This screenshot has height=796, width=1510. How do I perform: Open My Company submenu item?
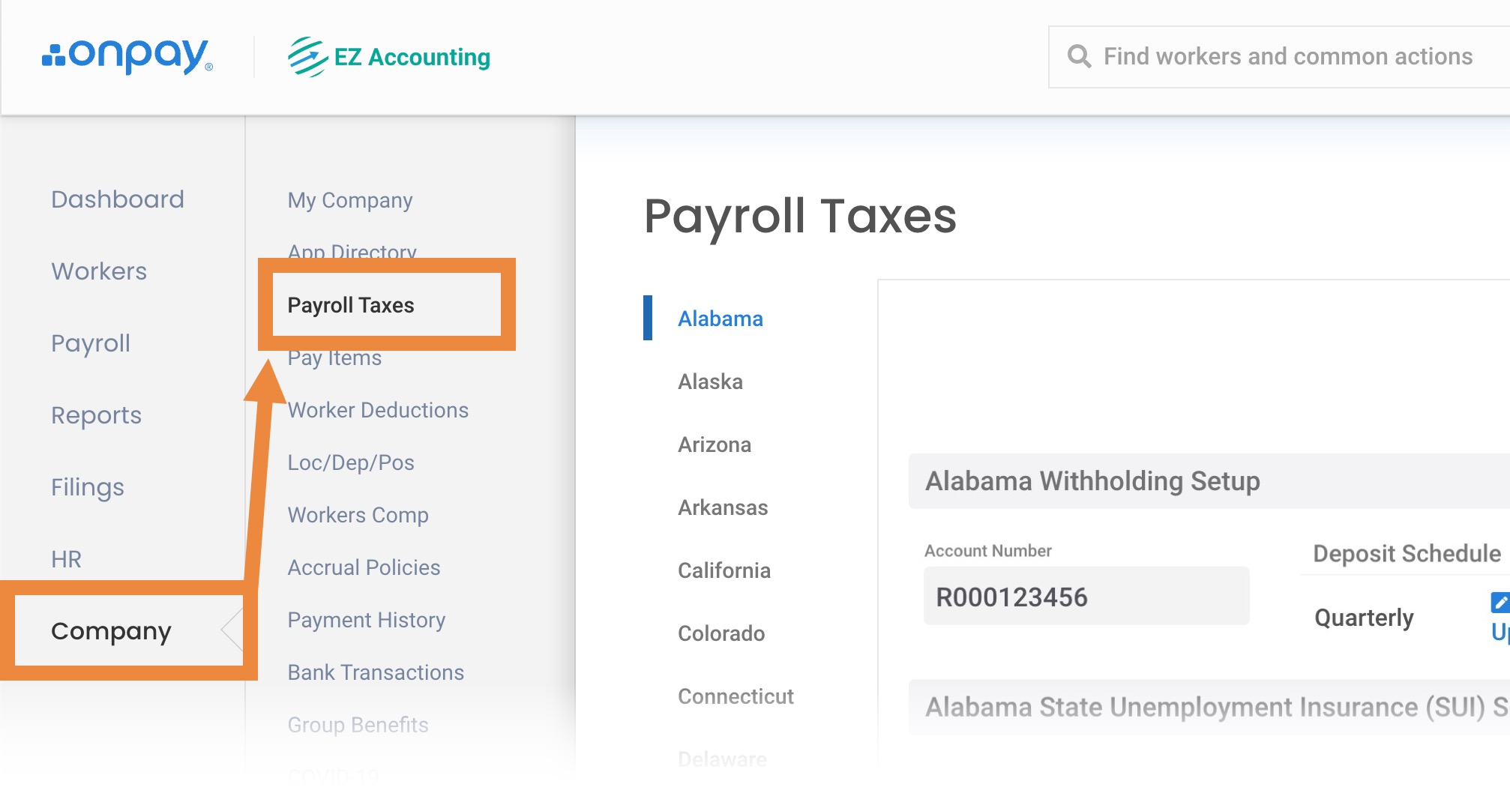[350, 200]
